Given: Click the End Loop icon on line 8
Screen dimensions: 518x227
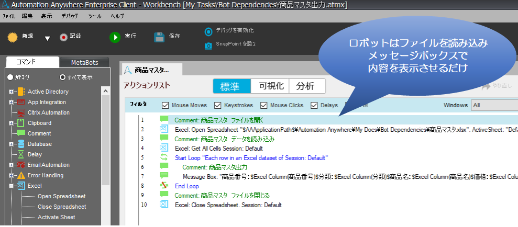Looking at the screenshot, I should point(164,186).
